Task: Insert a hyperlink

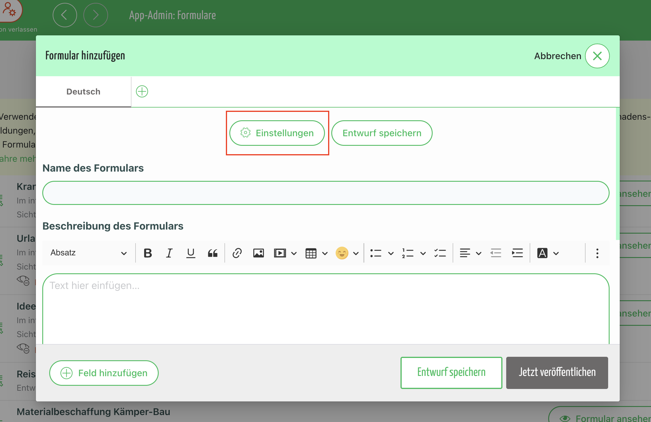Action: [x=237, y=253]
